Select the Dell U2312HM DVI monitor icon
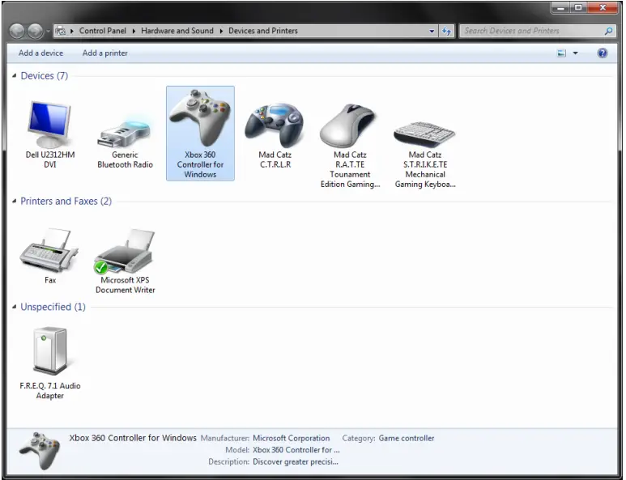Viewport: 626px width, 480px height. pyautogui.click(x=49, y=124)
